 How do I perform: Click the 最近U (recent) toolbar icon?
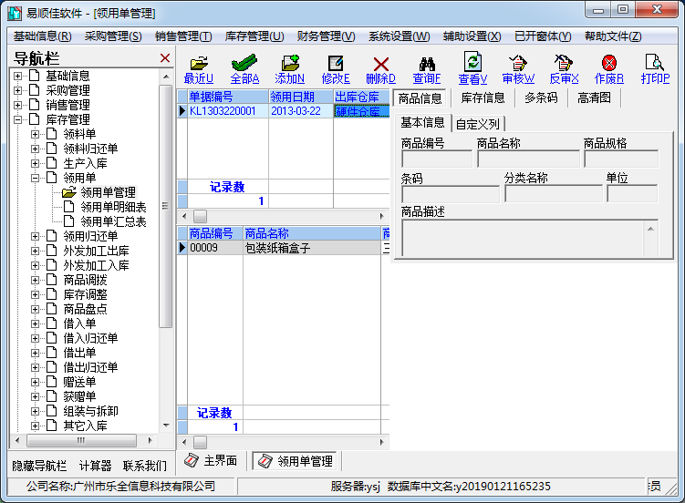coord(198,64)
